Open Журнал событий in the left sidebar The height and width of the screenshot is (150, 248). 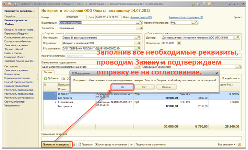14,49
